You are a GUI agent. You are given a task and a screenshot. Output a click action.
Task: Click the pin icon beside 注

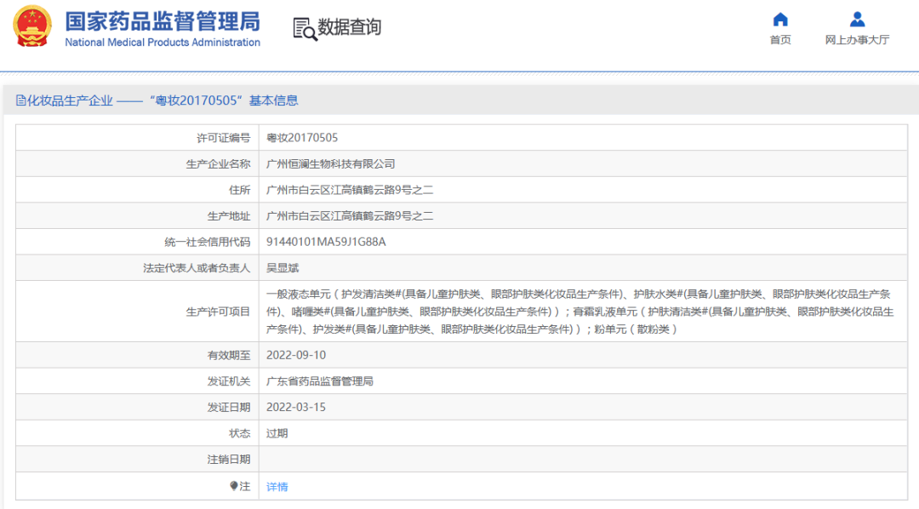234,486
